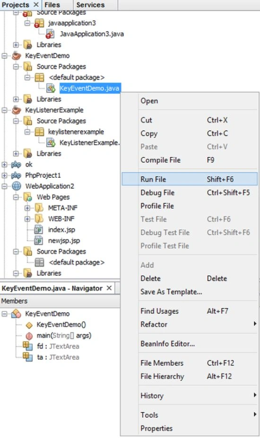Select Compile File menu entry
The height and width of the screenshot is (438, 260).
pos(190,160)
